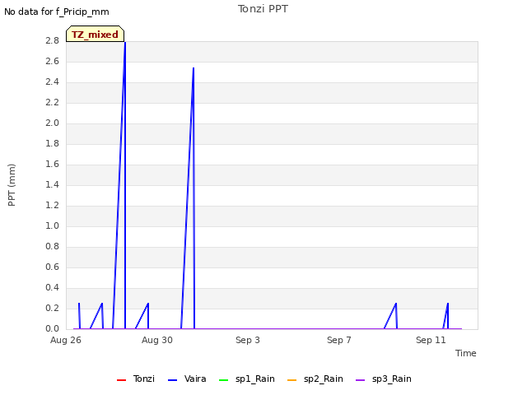527x395 pixels.
Task: Click the blue Vaira legend color line
Action: tap(172, 380)
